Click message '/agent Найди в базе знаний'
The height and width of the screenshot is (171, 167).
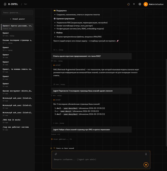coord(91,130)
